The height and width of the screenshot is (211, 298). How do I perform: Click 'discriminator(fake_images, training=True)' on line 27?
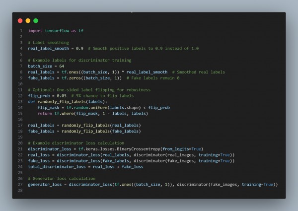click(226, 184)
